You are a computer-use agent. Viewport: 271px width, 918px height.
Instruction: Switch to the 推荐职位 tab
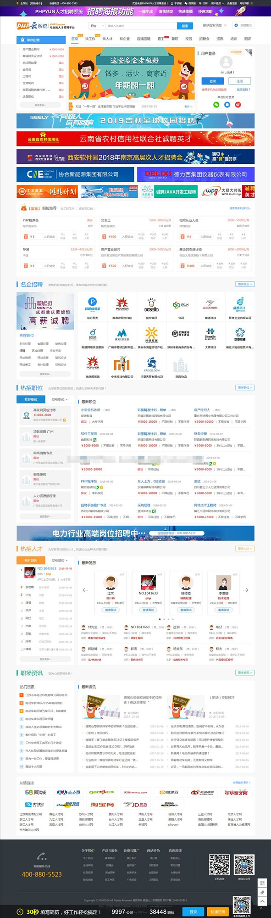point(31,399)
